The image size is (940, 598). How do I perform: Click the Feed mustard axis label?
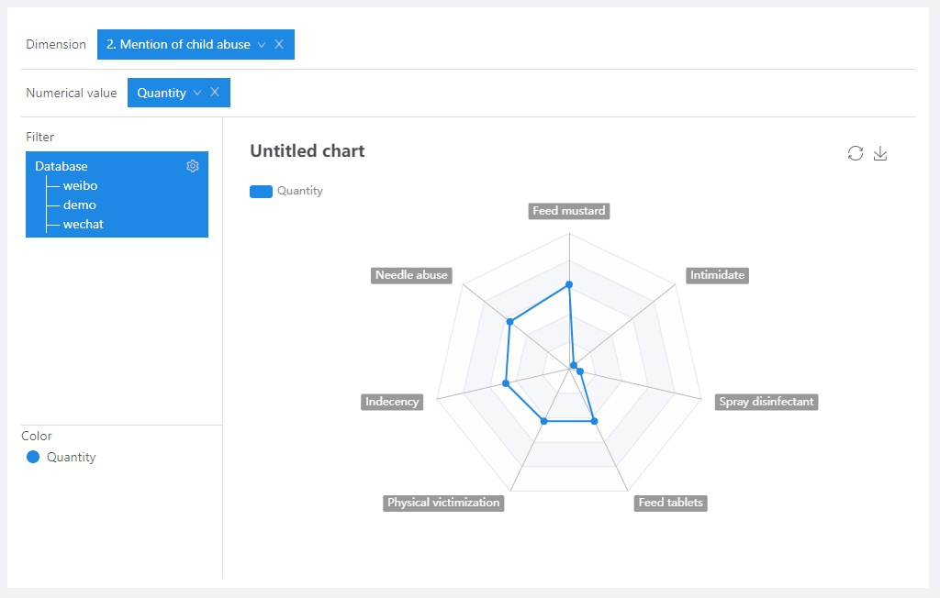point(569,211)
